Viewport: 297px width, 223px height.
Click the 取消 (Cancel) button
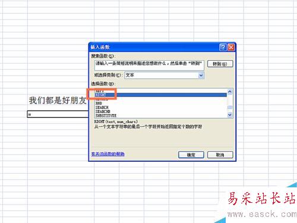(x=220, y=155)
